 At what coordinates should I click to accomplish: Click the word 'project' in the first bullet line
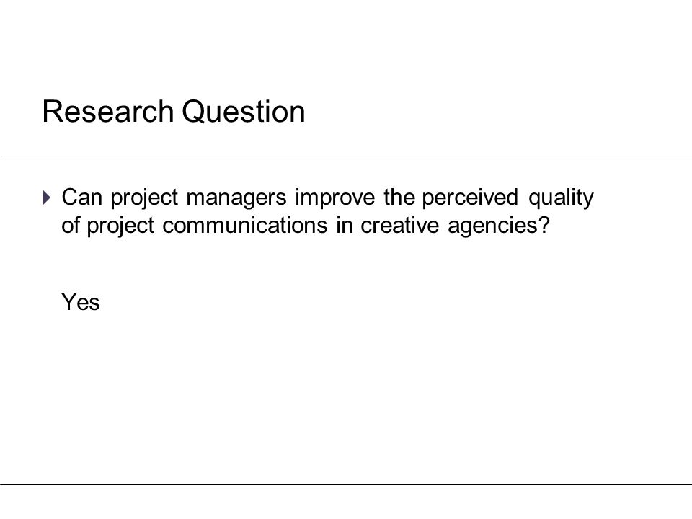coord(144,198)
